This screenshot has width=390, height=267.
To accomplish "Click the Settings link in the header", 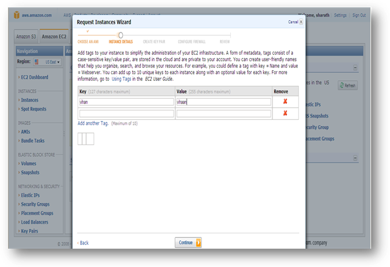I will (340, 15).
